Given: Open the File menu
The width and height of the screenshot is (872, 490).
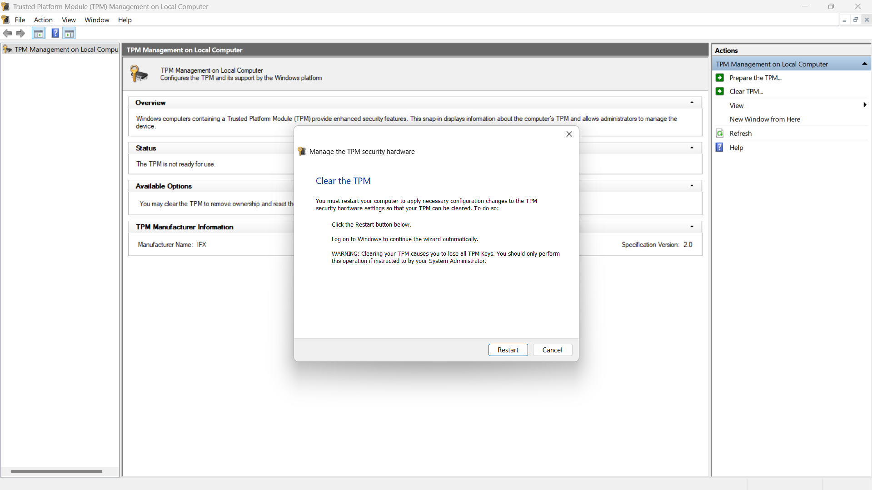Looking at the screenshot, I should click(20, 20).
